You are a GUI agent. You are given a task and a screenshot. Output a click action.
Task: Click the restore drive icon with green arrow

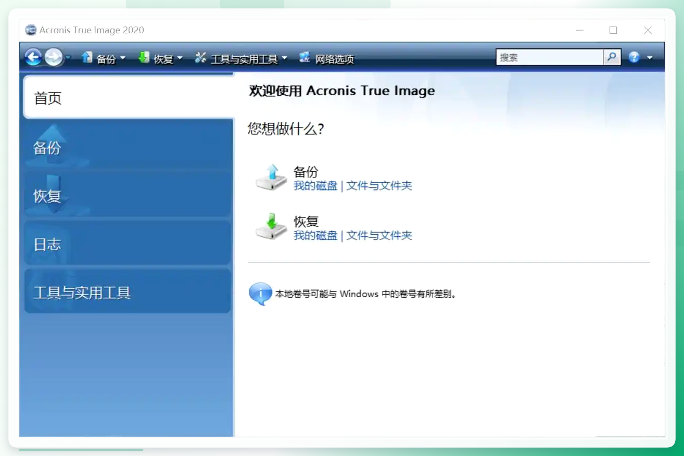(271, 227)
